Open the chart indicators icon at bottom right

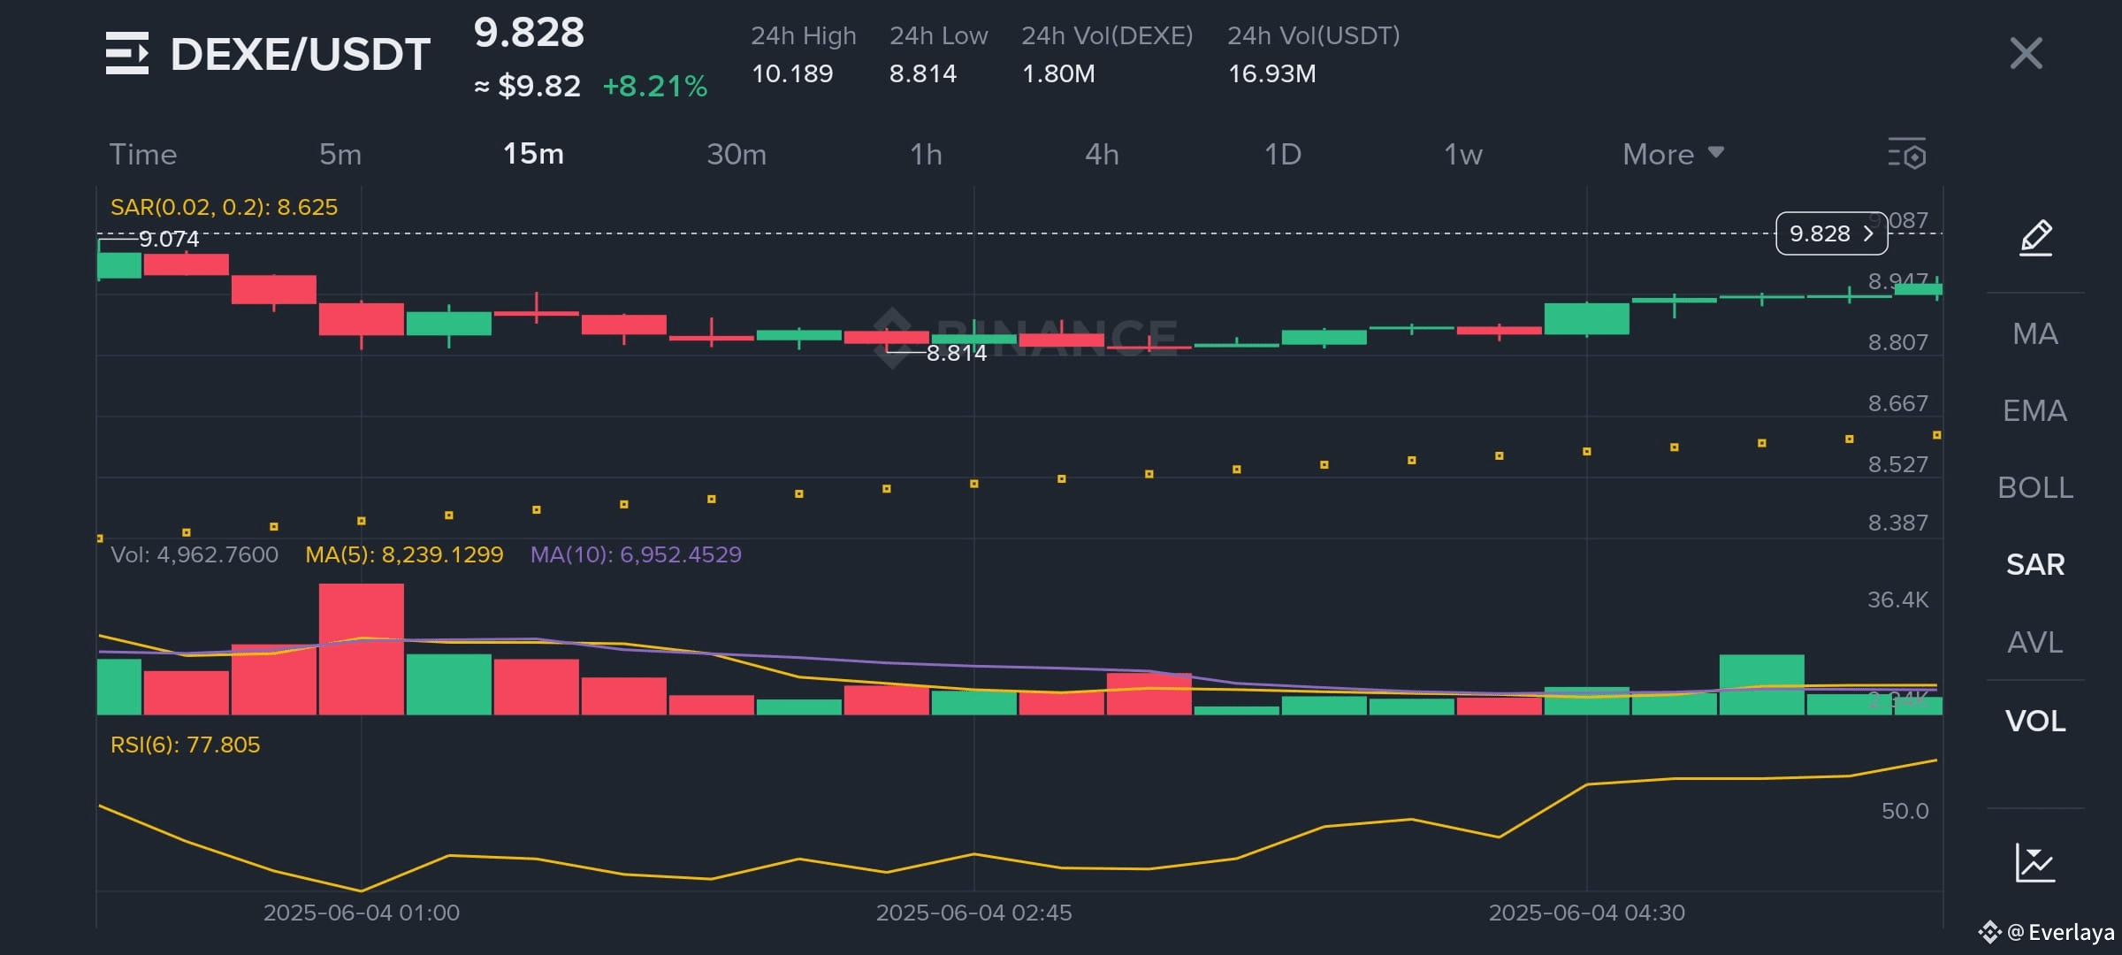click(x=2035, y=862)
